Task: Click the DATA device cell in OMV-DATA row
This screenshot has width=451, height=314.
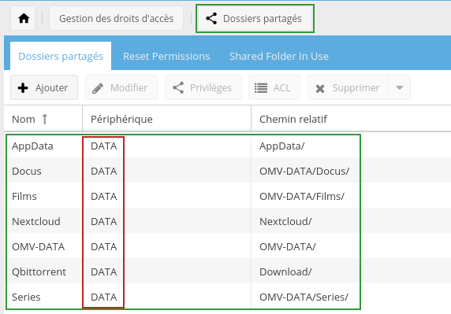Action: [103, 247]
